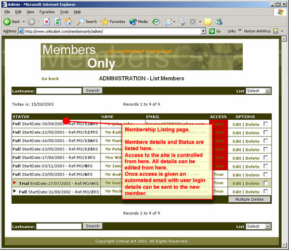Screen dimensions: 289x250
Task: Click Edit link for Ref:MO/128RS row
Action: pyautogui.click(x=237, y=125)
